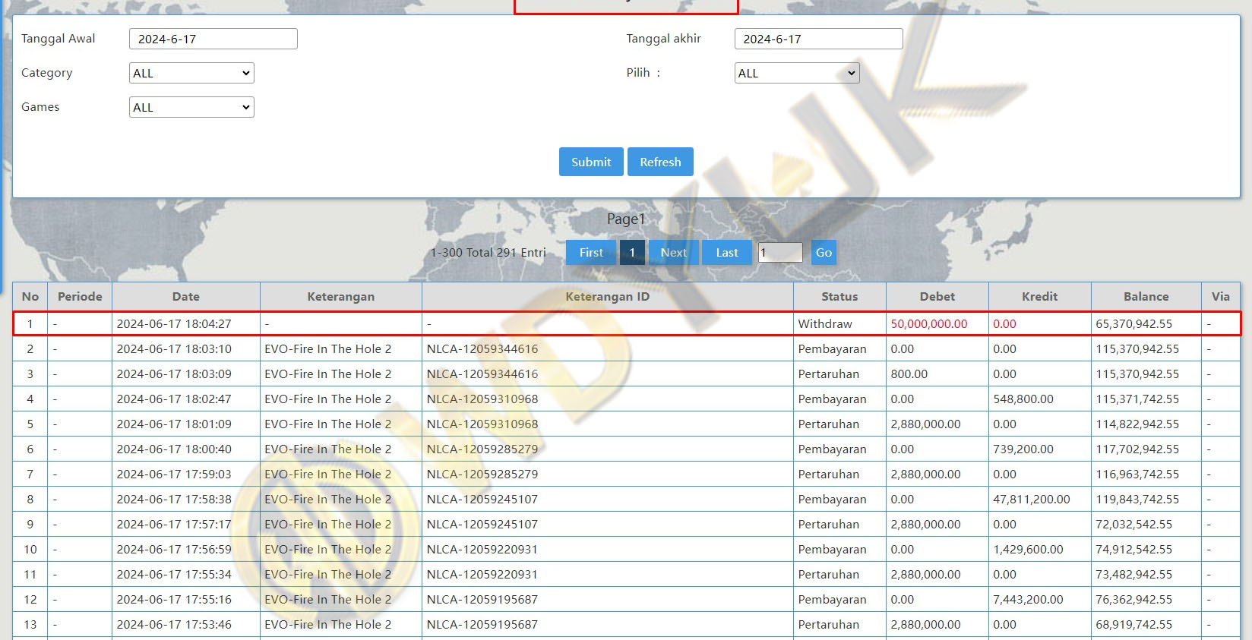Open the Games dropdown
This screenshot has height=640, width=1252.
[191, 107]
